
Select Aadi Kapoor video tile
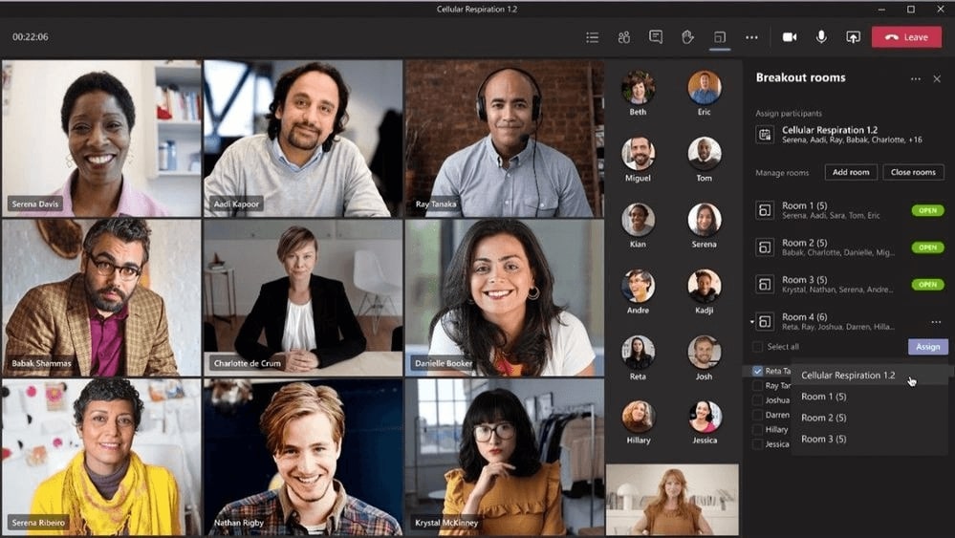[303, 139]
